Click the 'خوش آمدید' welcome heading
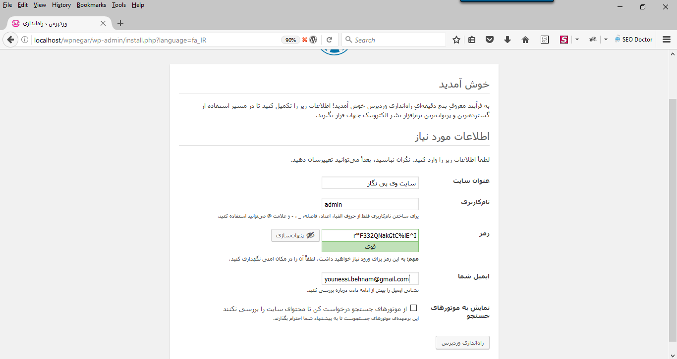The width and height of the screenshot is (677, 359). pos(464,84)
